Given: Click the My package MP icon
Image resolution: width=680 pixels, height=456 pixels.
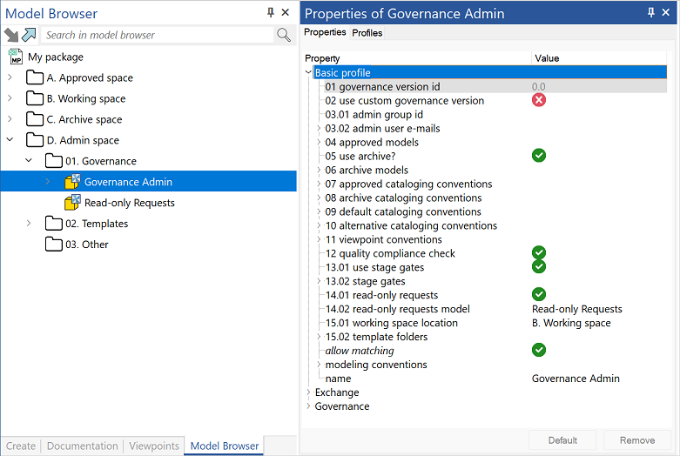Looking at the screenshot, I should point(16,57).
